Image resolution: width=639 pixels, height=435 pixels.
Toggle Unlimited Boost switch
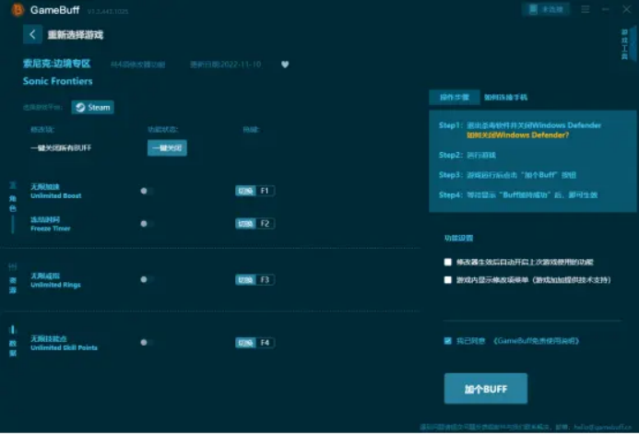pyautogui.click(x=147, y=191)
